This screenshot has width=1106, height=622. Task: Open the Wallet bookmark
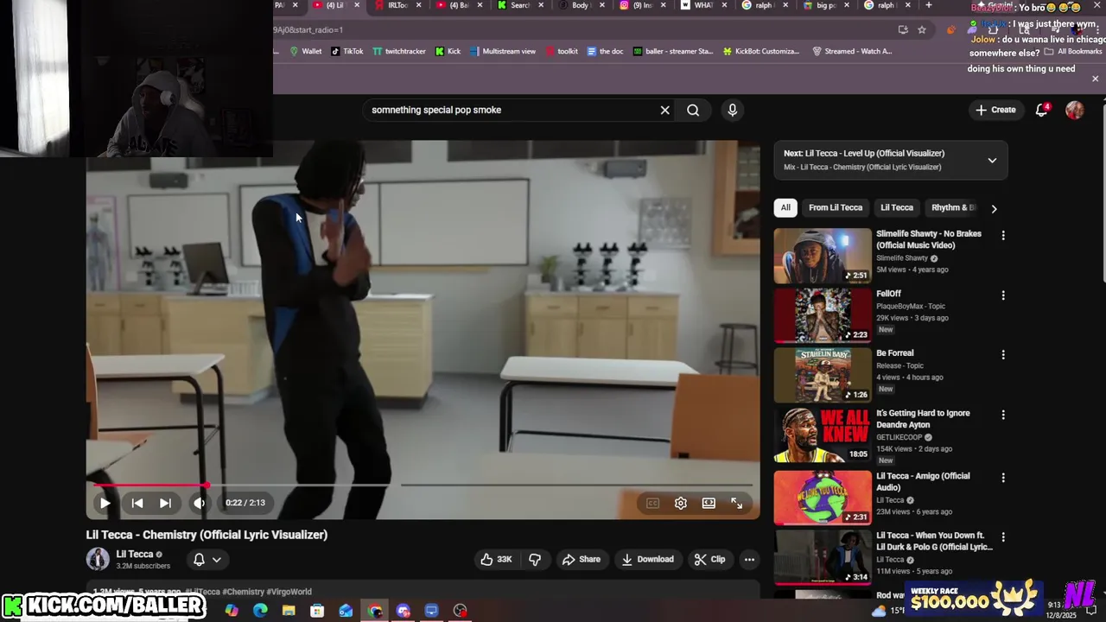(x=305, y=51)
